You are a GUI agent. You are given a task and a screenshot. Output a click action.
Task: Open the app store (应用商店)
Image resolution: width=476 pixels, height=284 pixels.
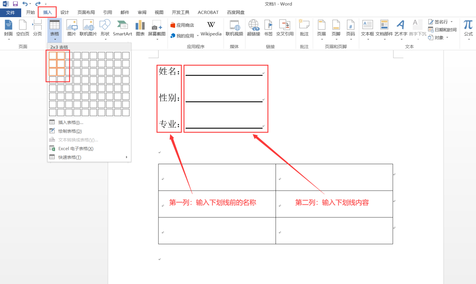tap(182, 25)
